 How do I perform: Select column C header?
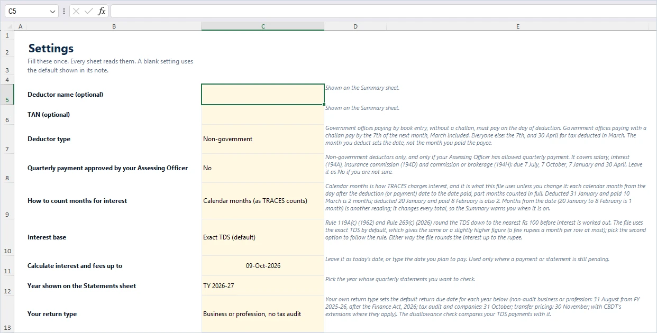pos(263,26)
